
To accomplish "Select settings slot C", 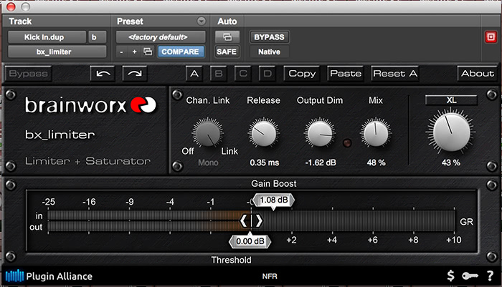I will (x=243, y=74).
